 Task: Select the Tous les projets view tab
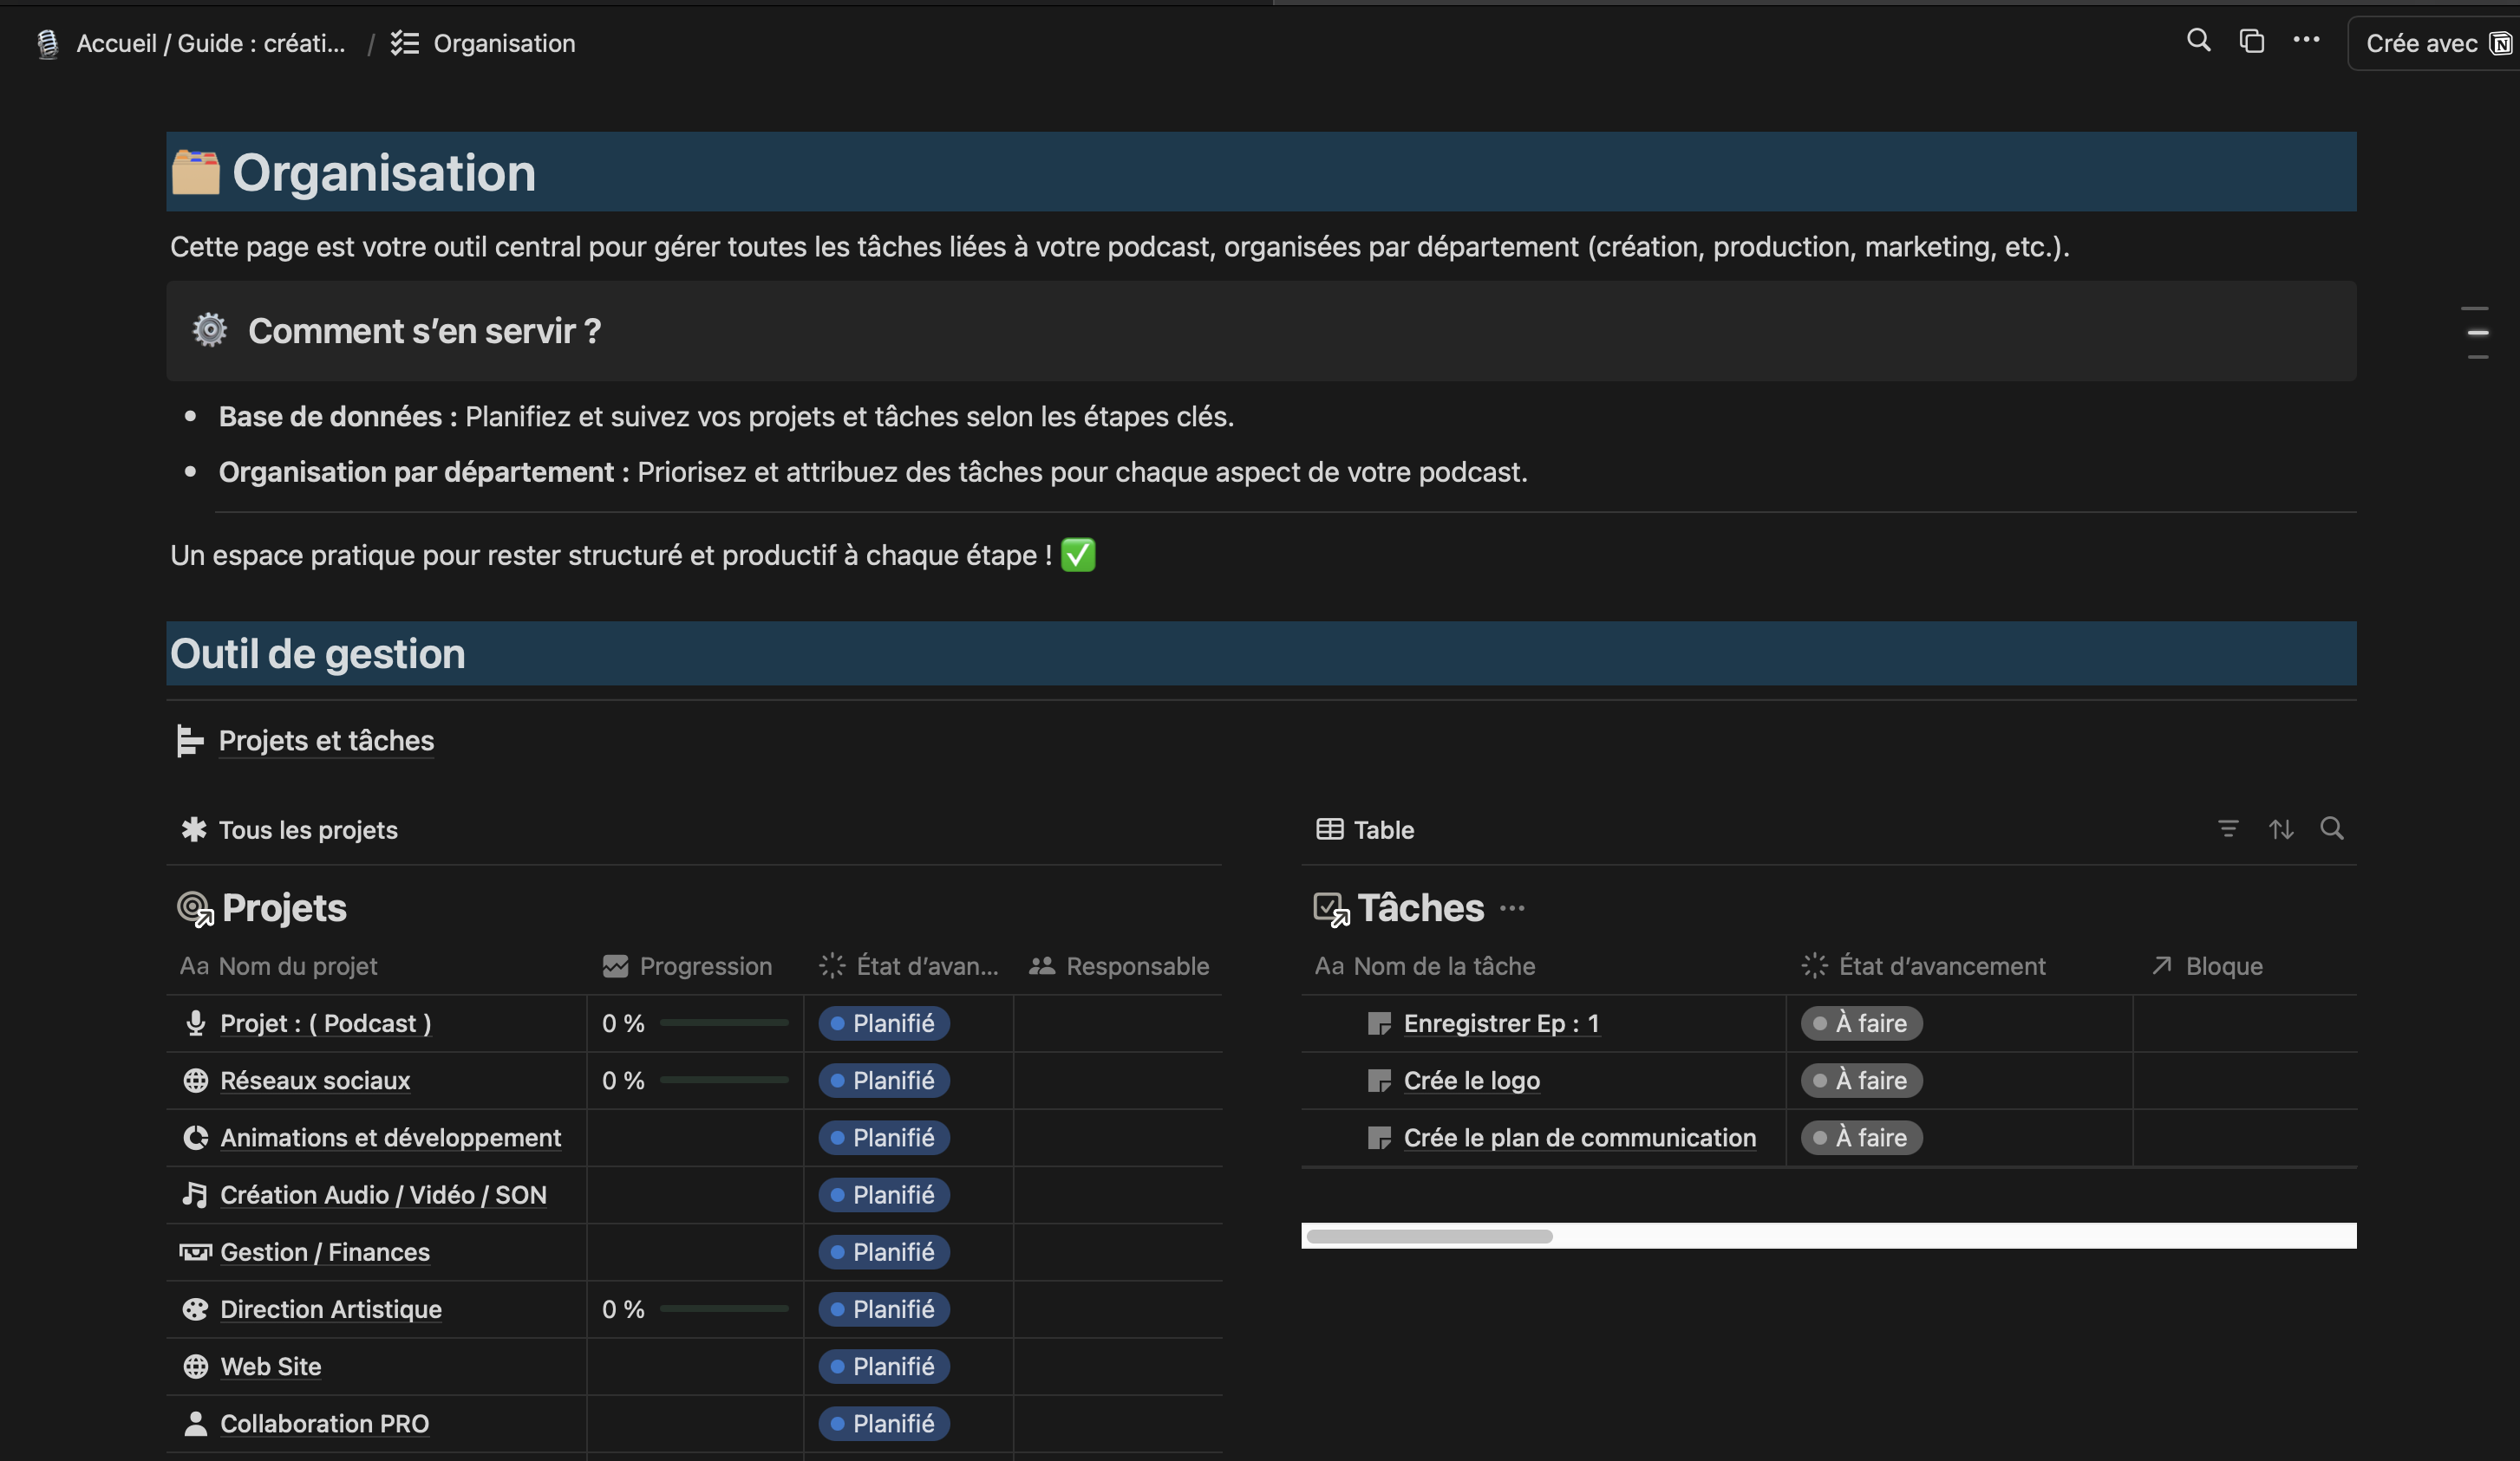click(289, 829)
